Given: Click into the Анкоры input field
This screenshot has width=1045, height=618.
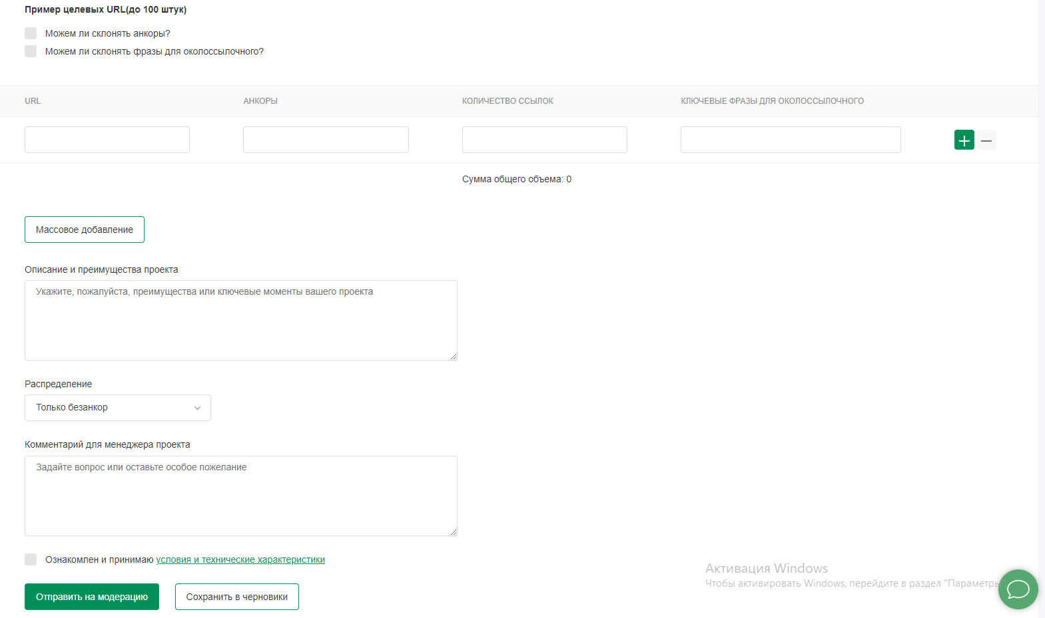Looking at the screenshot, I should pyautogui.click(x=326, y=140).
